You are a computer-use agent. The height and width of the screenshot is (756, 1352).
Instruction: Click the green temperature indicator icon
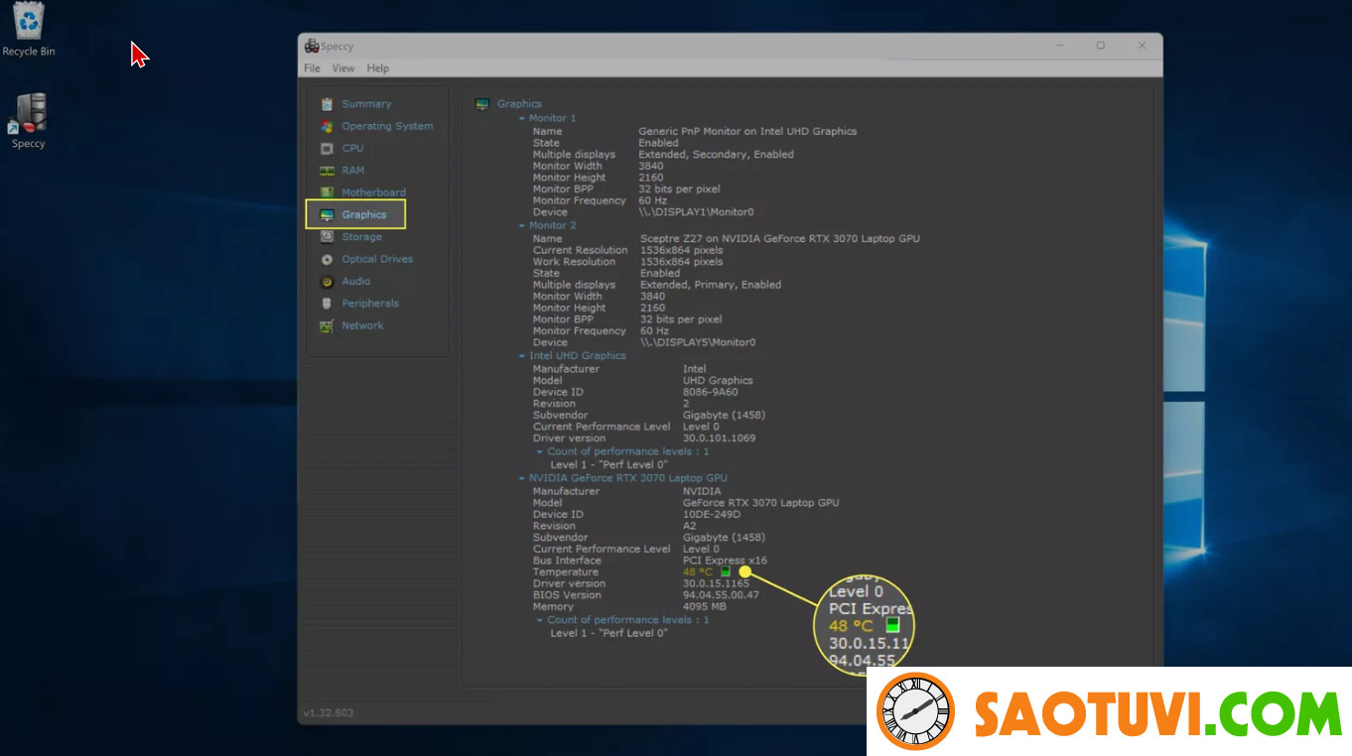[x=726, y=571]
